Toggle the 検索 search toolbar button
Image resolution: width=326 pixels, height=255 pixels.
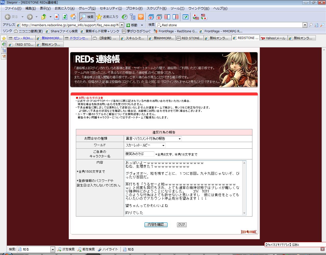click(x=87, y=17)
